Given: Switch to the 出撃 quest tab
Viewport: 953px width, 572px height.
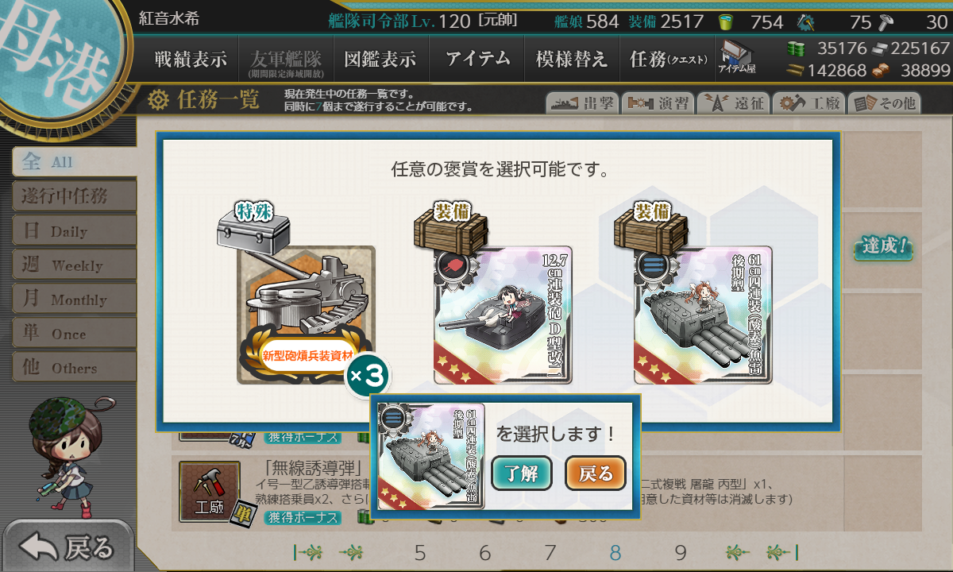Looking at the screenshot, I should [581, 103].
